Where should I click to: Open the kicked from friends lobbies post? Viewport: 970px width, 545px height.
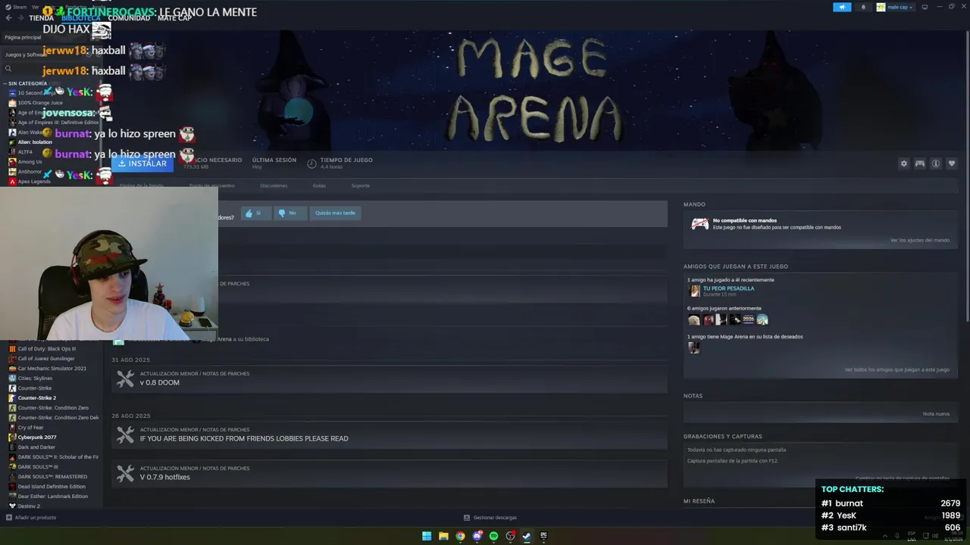(x=390, y=435)
